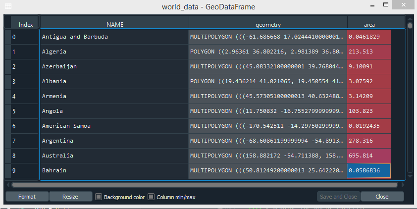Click area cell 103.823

369,111
